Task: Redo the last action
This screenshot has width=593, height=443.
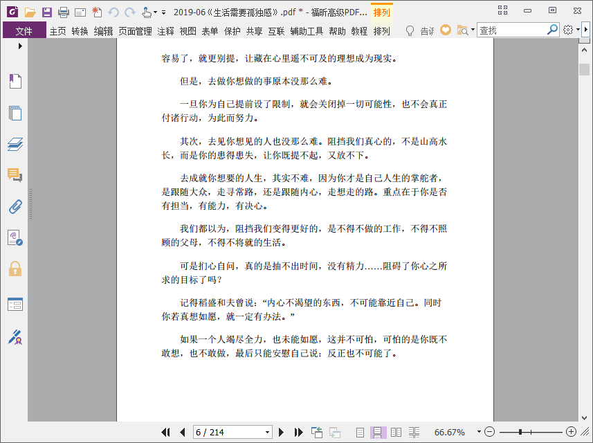Action: 129,12
